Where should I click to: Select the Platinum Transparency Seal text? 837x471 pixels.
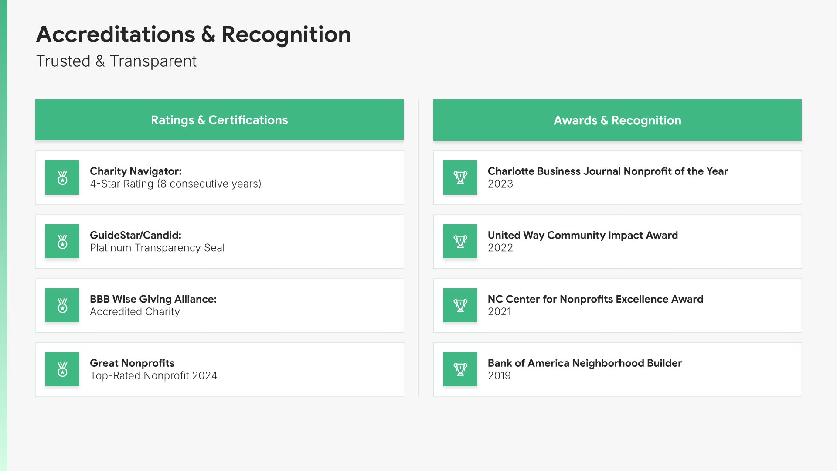click(x=157, y=248)
